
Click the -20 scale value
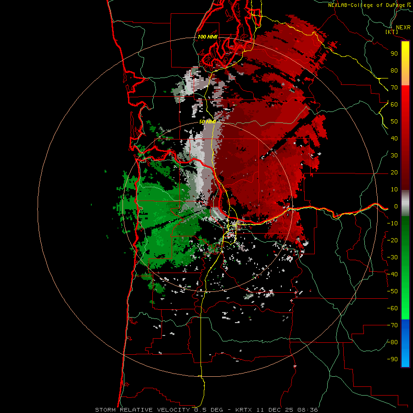(x=392, y=240)
